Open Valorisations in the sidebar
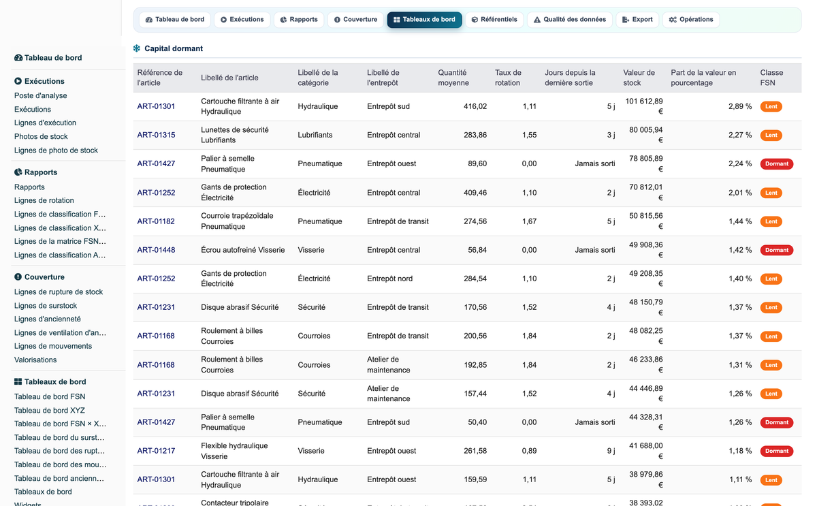The height and width of the screenshot is (506, 817). pos(35,360)
